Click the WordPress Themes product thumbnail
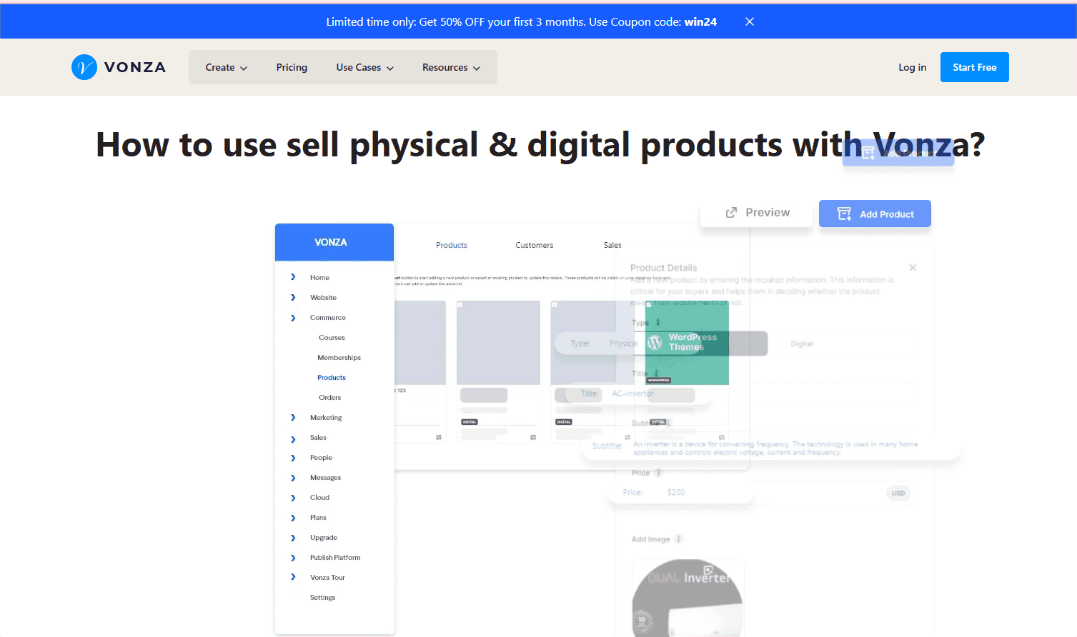 point(687,343)
